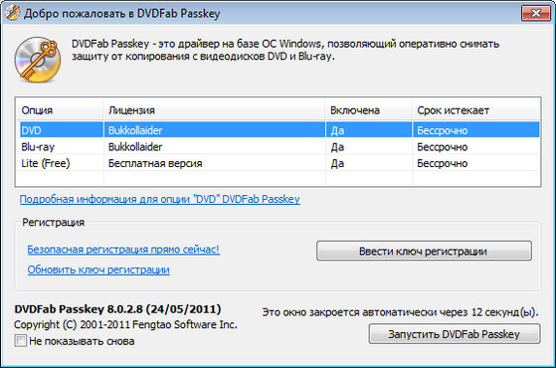Launch with 'Запустить DVDFab Passkey' button
The width and height of the screenshot is (556, 368).
(455, 334)
